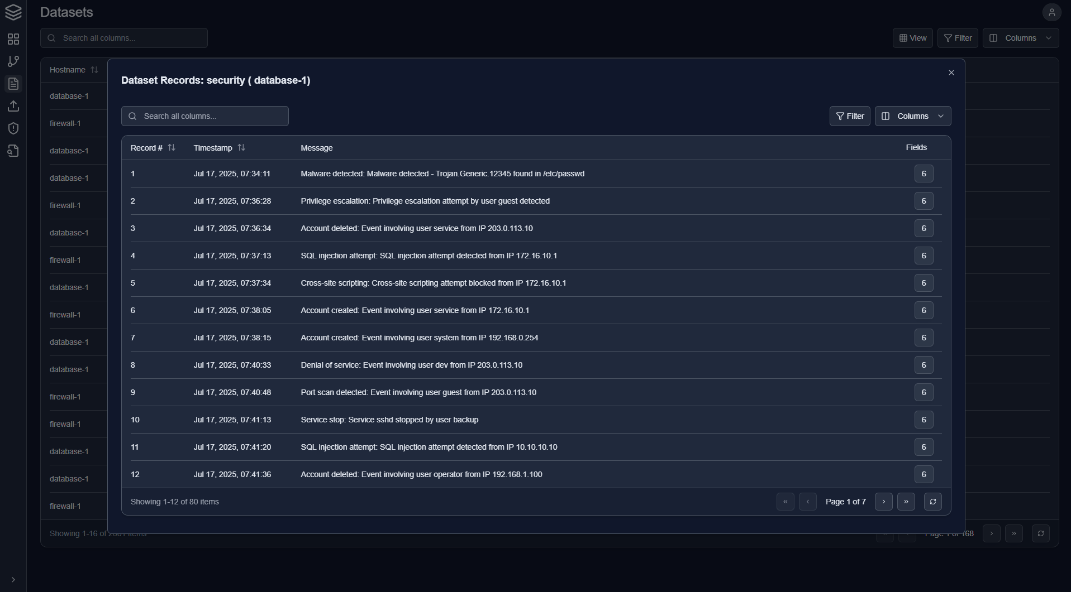This screenshot has height=592, width=1071.
Task: Switch to the View option in the toolbar
Action: click(x=912, y=38)
